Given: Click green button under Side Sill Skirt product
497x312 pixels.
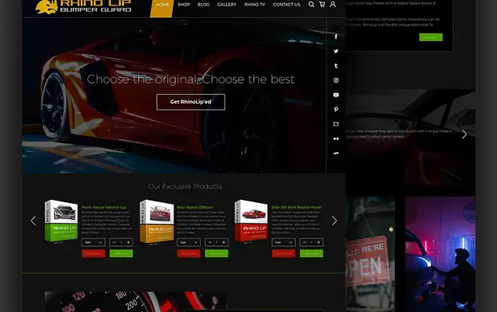Looking at the screenshot, I should [311, 253].
